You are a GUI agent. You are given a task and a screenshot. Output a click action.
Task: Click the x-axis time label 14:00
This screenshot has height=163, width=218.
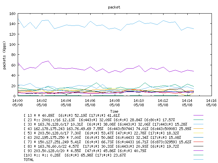click(x=17, y=101)
